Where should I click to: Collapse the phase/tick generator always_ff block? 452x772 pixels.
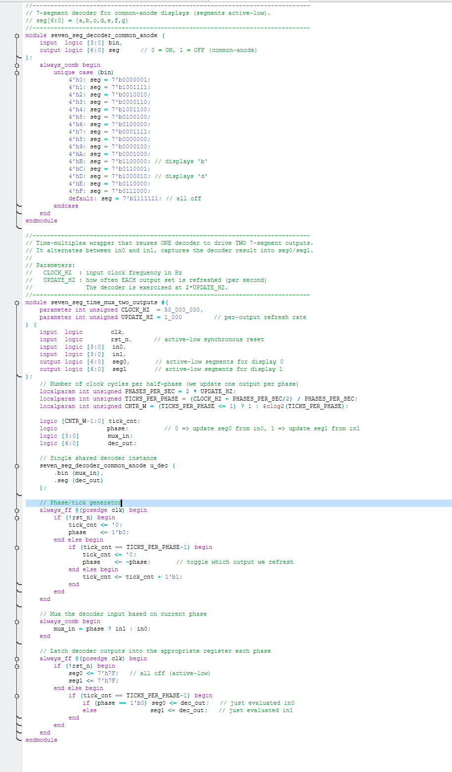(x=16, y=510)
